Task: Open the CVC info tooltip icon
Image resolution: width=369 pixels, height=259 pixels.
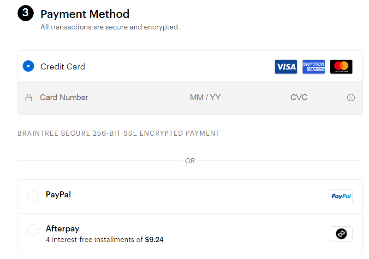Action: coord(351,98)
